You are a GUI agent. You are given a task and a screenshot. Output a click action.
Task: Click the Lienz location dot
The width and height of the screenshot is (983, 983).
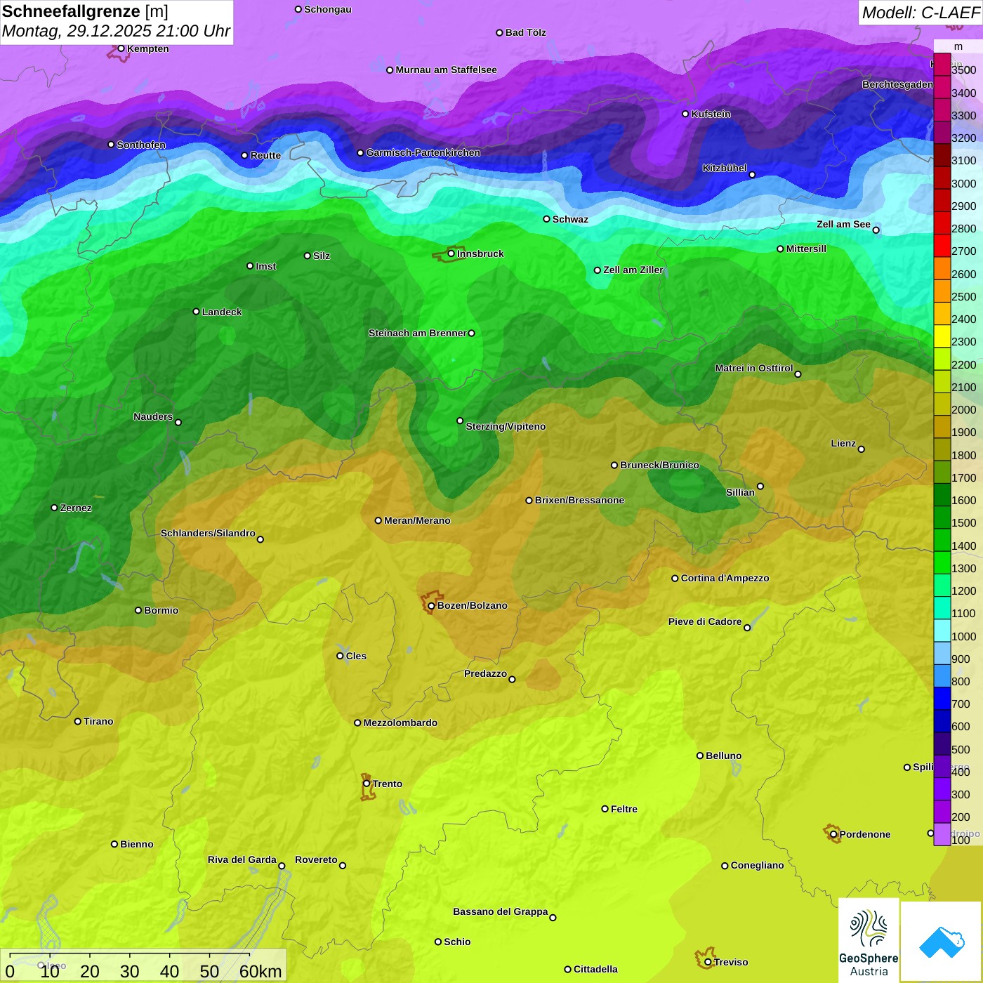[x=862, y=449]
